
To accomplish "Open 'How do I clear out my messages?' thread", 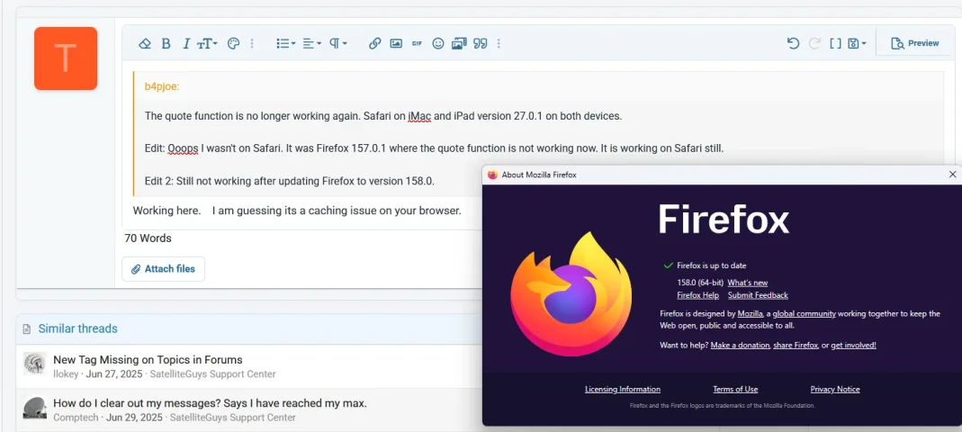I will [x=210, y=403].
